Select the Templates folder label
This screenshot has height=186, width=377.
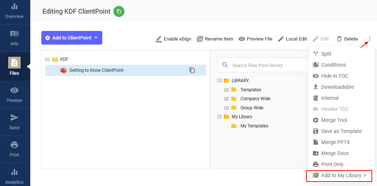coord(251,90)
